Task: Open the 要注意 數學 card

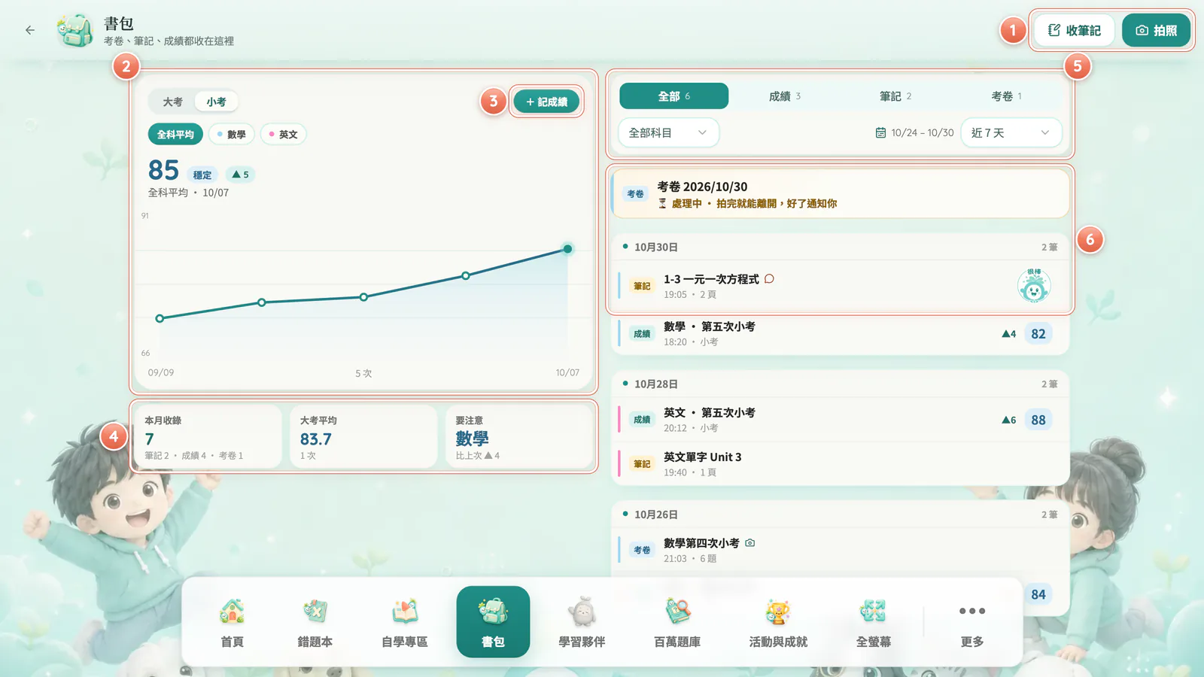Action: click(519, 437)
